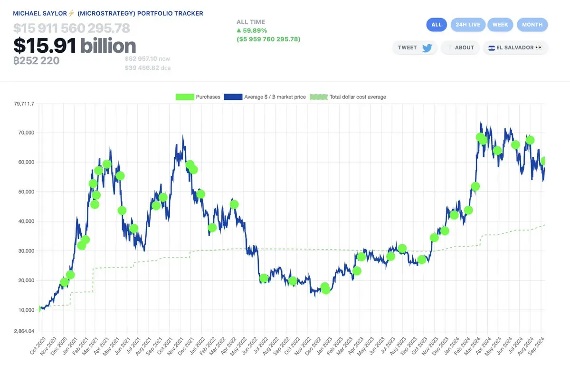Click the 'ALL TIME' label

[x=251, y=22]
